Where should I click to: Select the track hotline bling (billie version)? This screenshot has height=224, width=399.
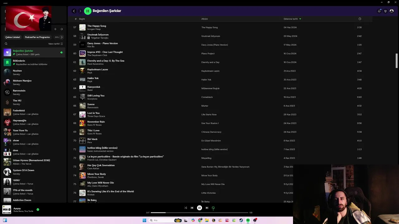click(102, 148)
